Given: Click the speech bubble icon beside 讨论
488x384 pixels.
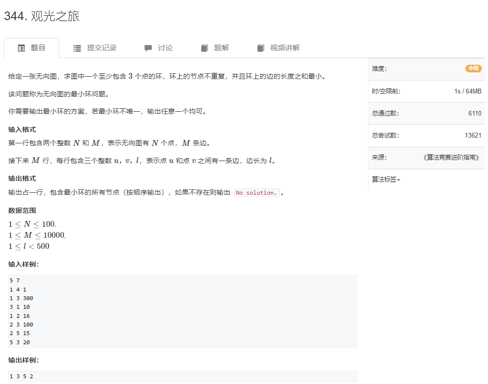Looking at the screenshot, I should click(x=148, y=48).
